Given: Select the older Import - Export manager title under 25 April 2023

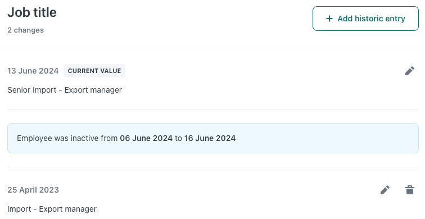Looking at the screenshot, I should (52, 209).
